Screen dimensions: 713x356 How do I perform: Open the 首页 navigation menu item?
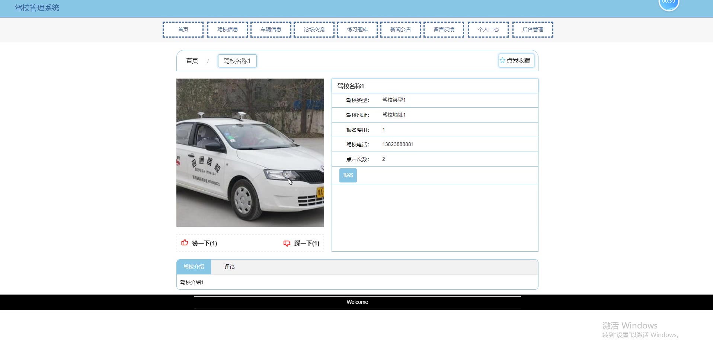click(x=183, y=29)
